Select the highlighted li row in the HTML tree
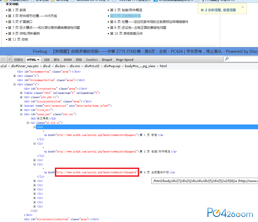Viewport: 258px width, 222px height. tap(147, 127)
